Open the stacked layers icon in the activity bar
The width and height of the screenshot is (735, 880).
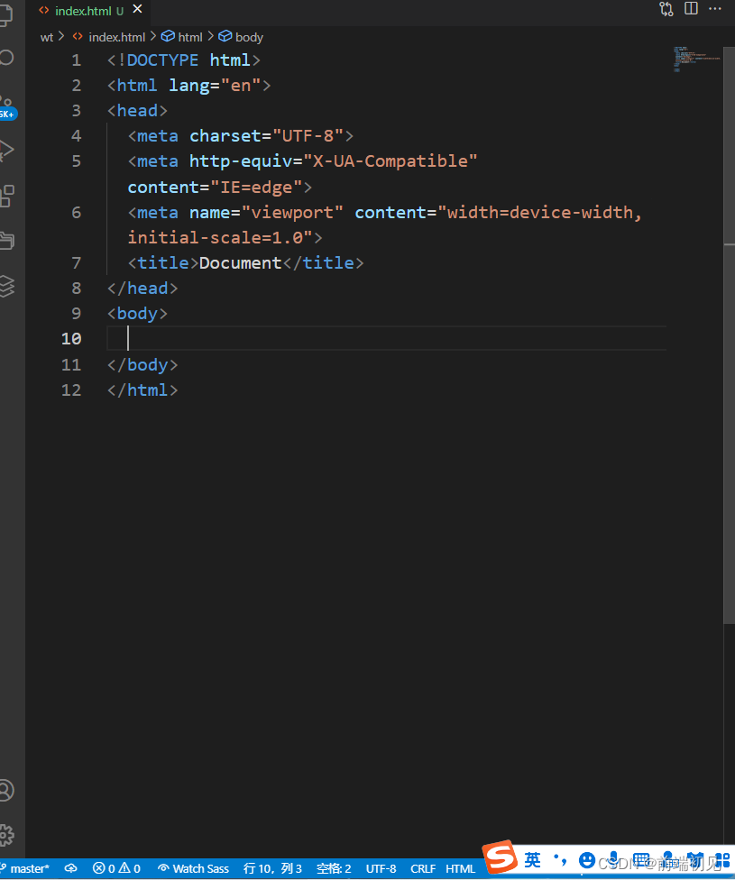(x=6, y=286)
